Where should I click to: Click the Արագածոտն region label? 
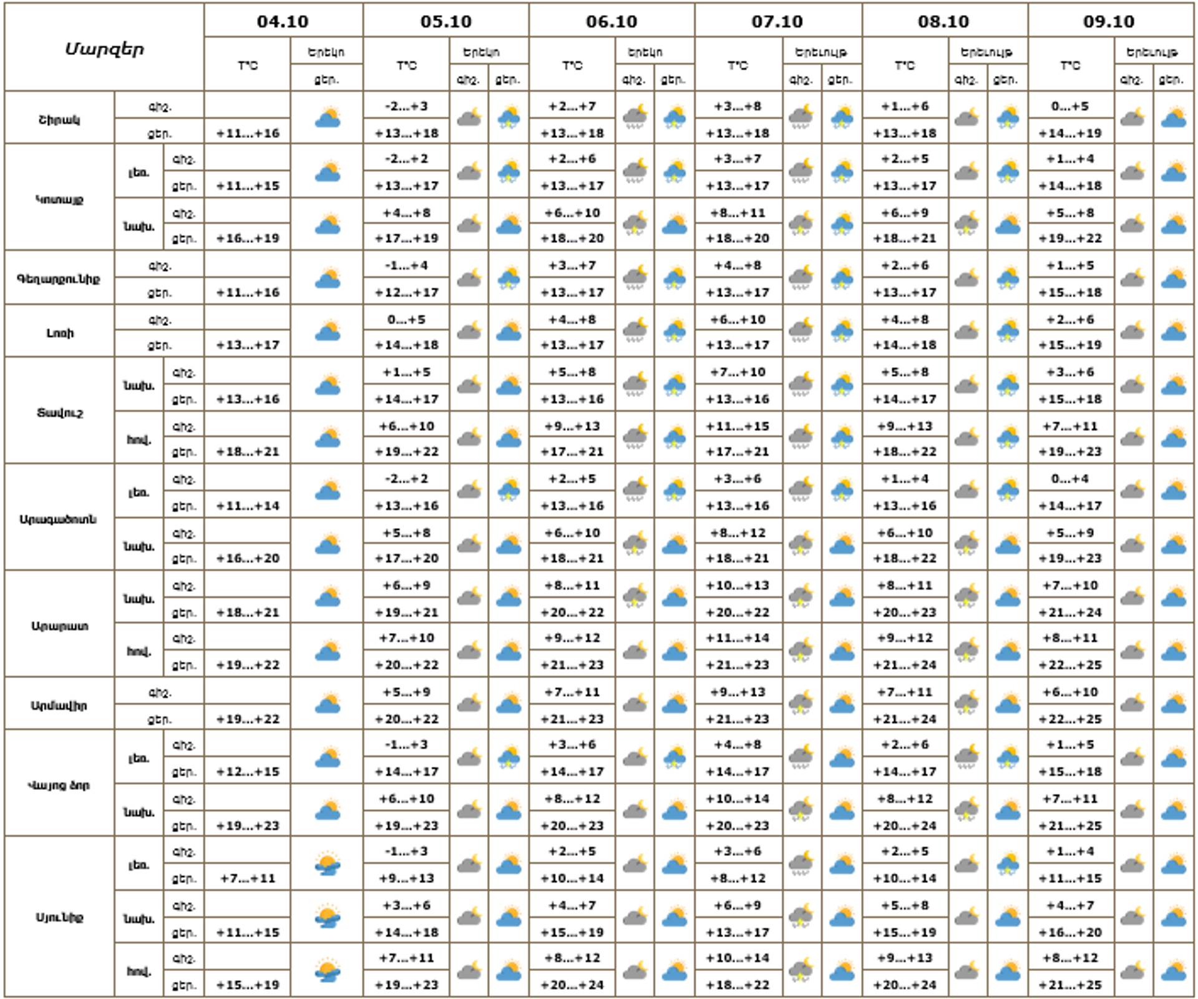(58, 519)
